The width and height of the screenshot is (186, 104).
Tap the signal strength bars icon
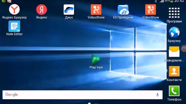click(162, 1)
